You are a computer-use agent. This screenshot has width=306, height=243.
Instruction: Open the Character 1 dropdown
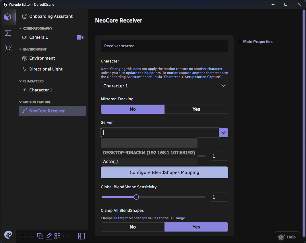click(164, 86)
